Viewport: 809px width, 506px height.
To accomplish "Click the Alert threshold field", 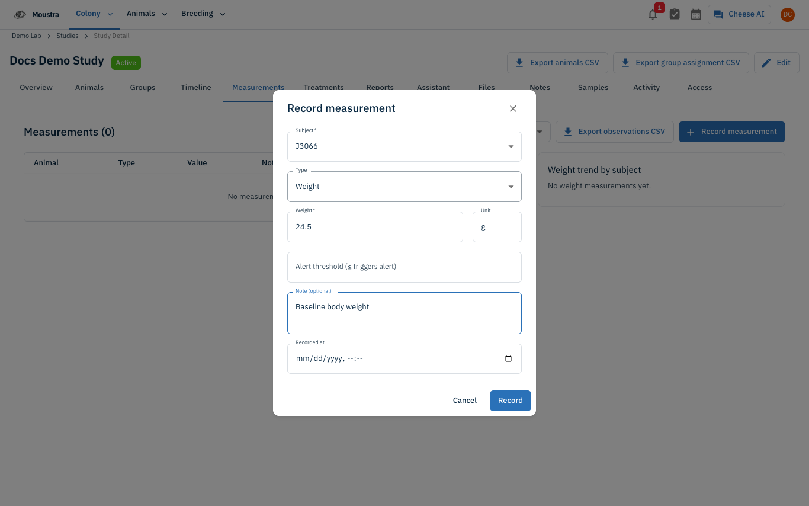I will (x=404, y=267).
